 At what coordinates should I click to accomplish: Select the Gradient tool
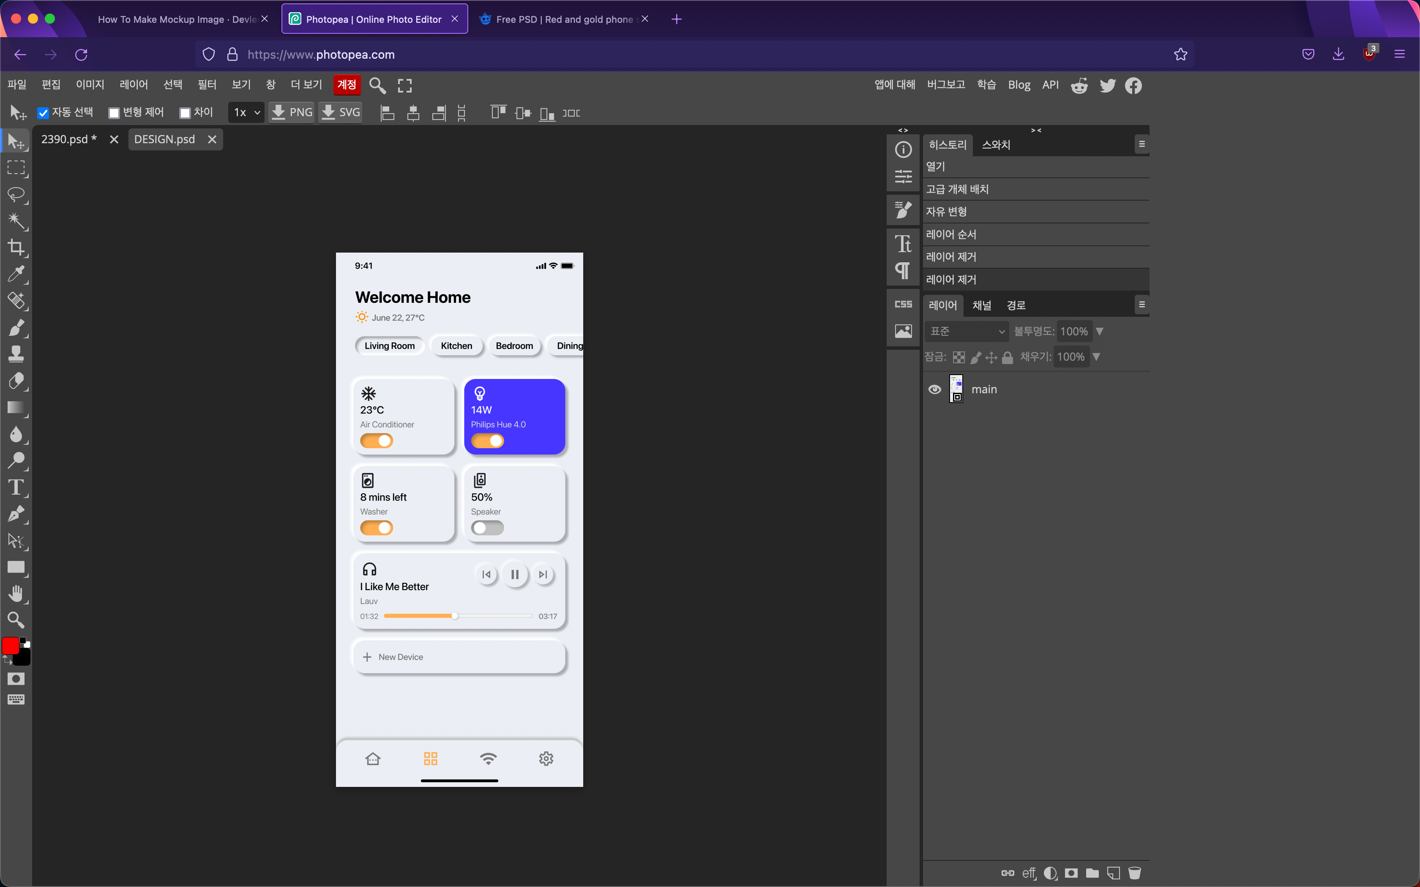click(16, 407)
